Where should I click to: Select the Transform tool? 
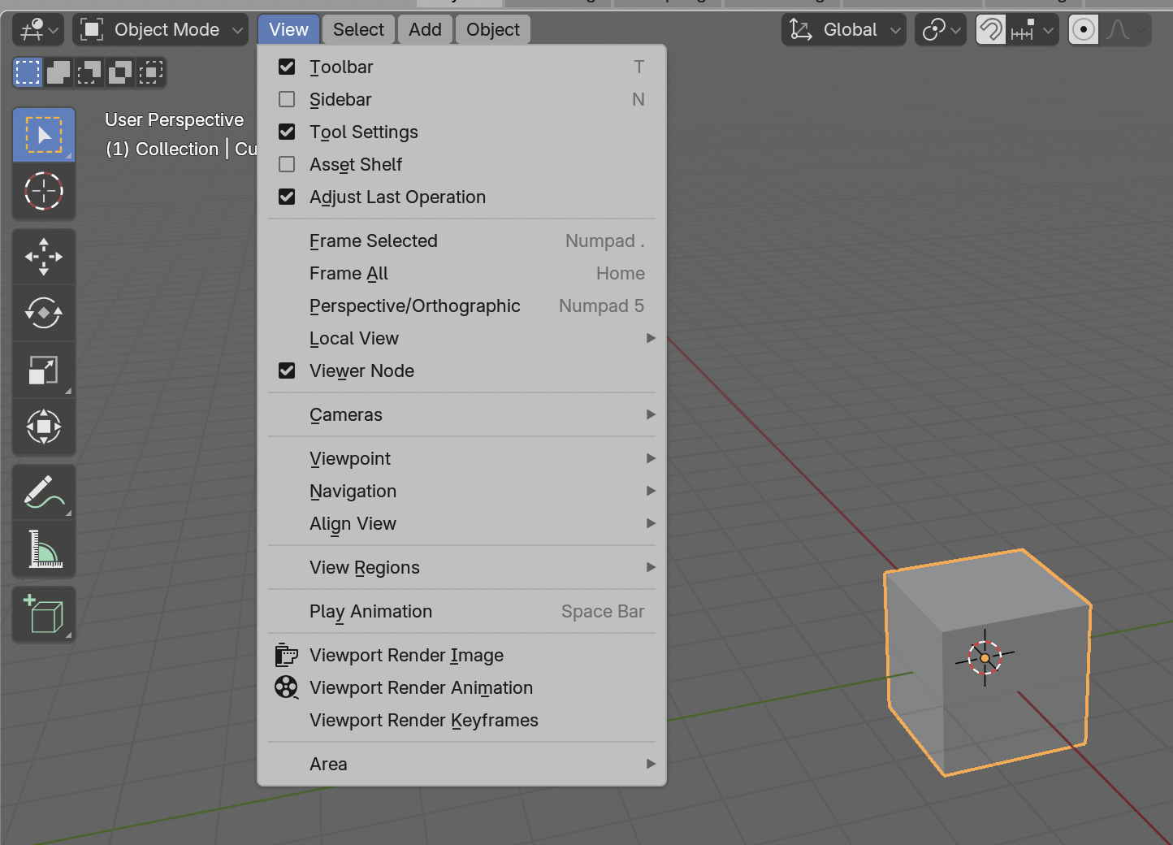click(x=44, y=427)
